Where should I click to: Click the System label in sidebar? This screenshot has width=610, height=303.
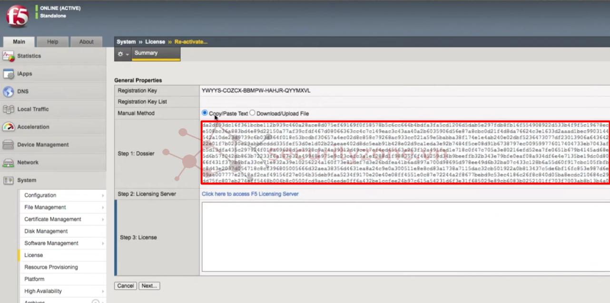pyautogui.click(x=27, y=180)
